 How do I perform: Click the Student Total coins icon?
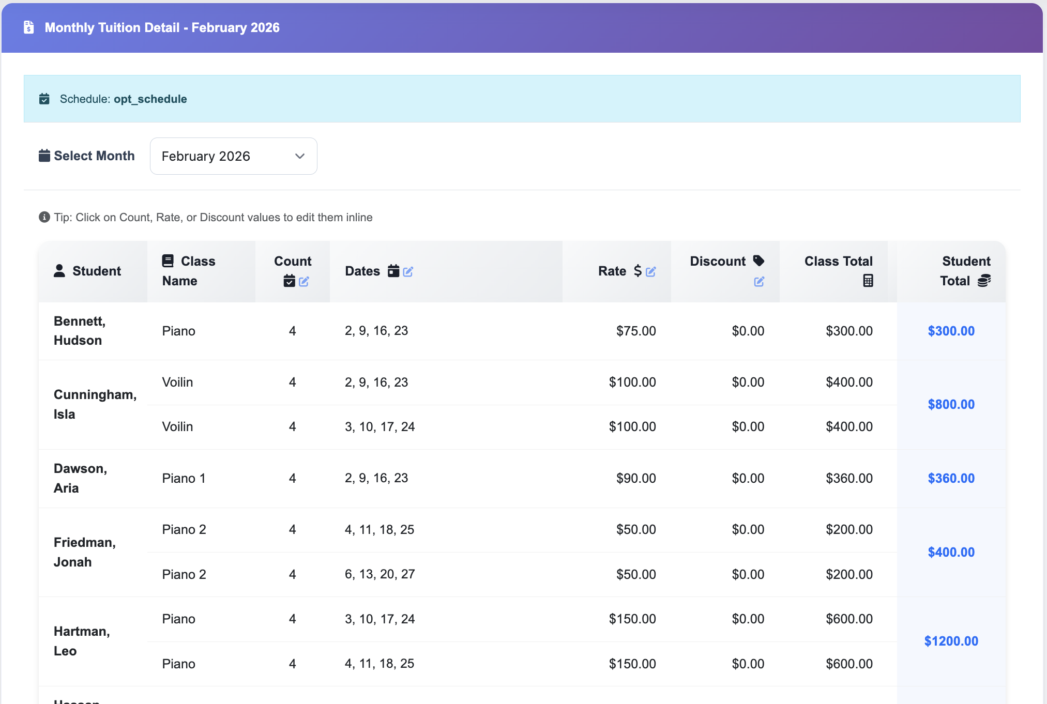coord(984,281)
